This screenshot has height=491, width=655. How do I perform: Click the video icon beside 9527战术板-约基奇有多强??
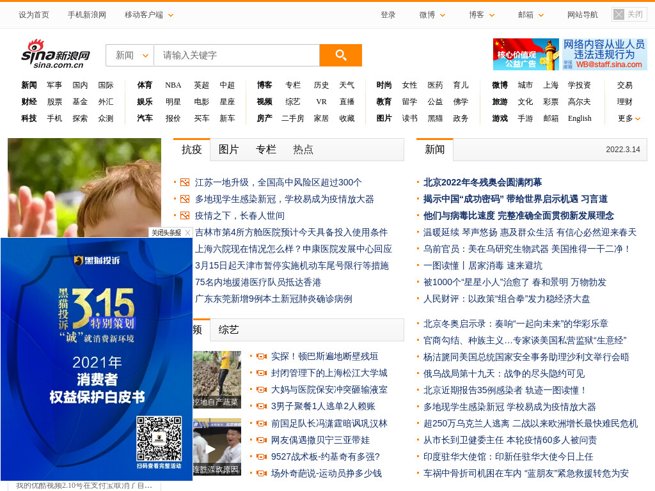point(262,457)
